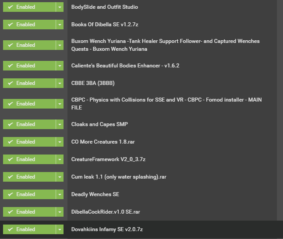Select CO More Creatures 1.8.rar mod name
This screenshot has width=283, height=239.
pos(103,142)
